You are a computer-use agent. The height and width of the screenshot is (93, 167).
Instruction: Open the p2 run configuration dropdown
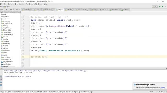tap(155, 7)
